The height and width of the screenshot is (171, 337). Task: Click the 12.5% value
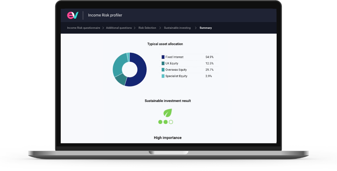pos(209,63)
